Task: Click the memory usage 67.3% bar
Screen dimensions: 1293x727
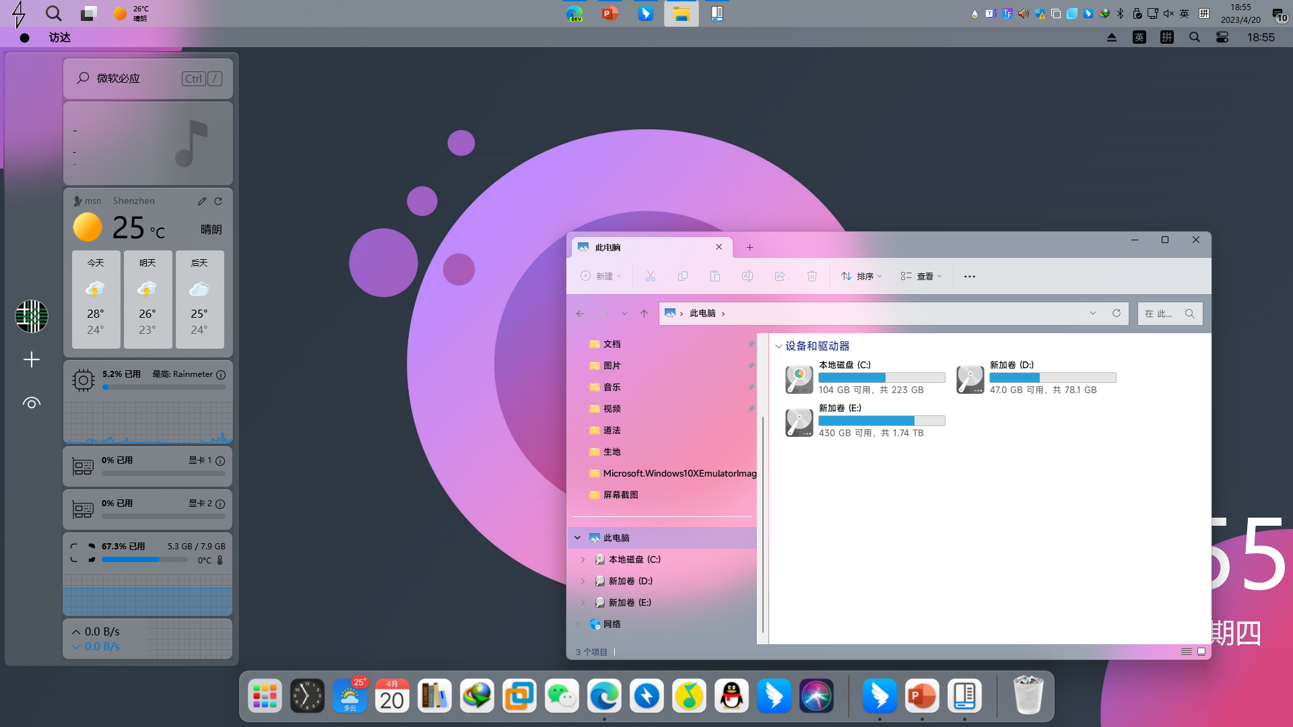Action: click(144, 559)
